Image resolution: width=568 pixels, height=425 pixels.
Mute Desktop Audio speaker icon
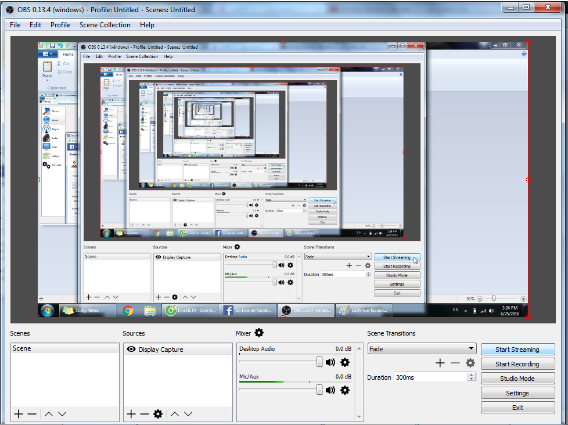330,362
